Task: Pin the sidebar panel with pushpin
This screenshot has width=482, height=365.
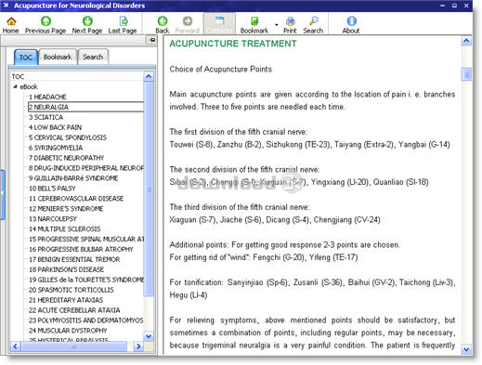Action: tap(152, 40)
